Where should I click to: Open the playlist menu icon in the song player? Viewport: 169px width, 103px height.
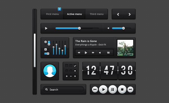pyautogui.click(x=108, y=53)
